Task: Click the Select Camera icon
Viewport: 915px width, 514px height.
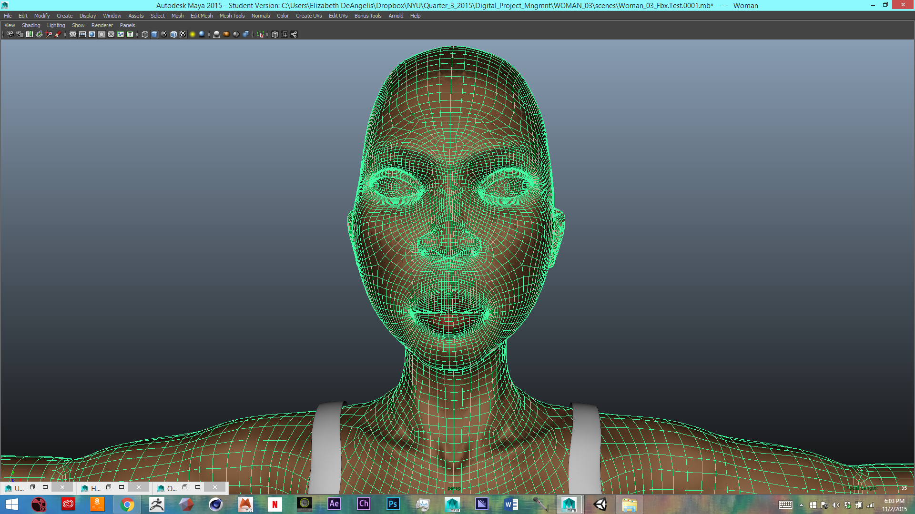Action: point(10,34)
